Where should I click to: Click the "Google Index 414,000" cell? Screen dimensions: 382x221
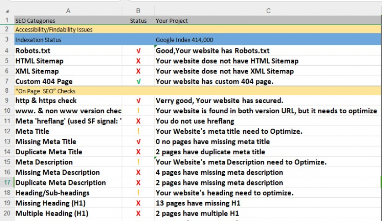click(185, 40)
